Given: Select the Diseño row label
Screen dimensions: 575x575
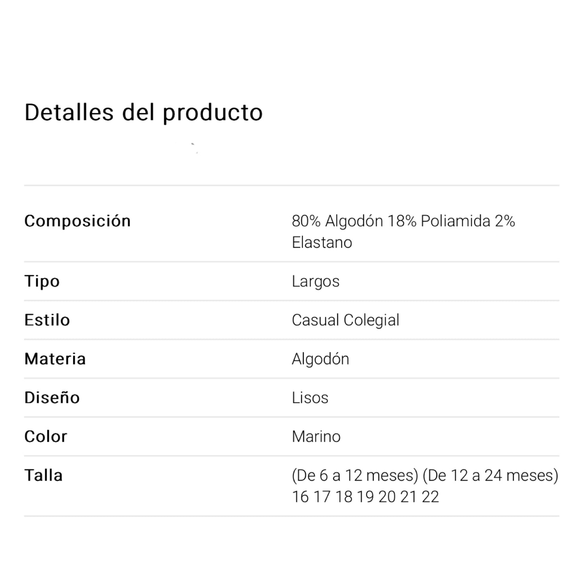Looking at the screenshot, I should click(52, 398).
